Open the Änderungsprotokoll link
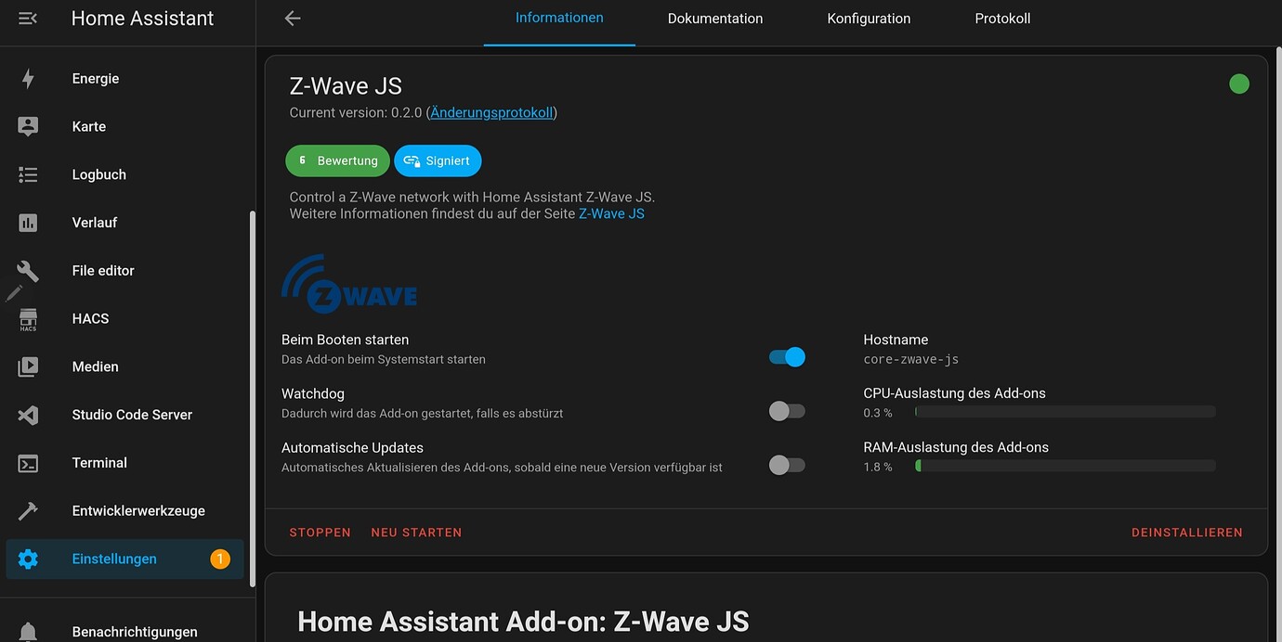Viewport: 1282px width, 642px height. point(491,111)
